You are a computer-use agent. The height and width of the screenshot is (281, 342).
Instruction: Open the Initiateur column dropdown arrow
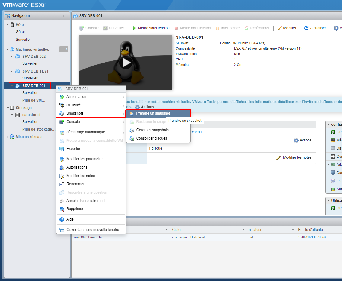pyautogui.click(x=293, y=230)
